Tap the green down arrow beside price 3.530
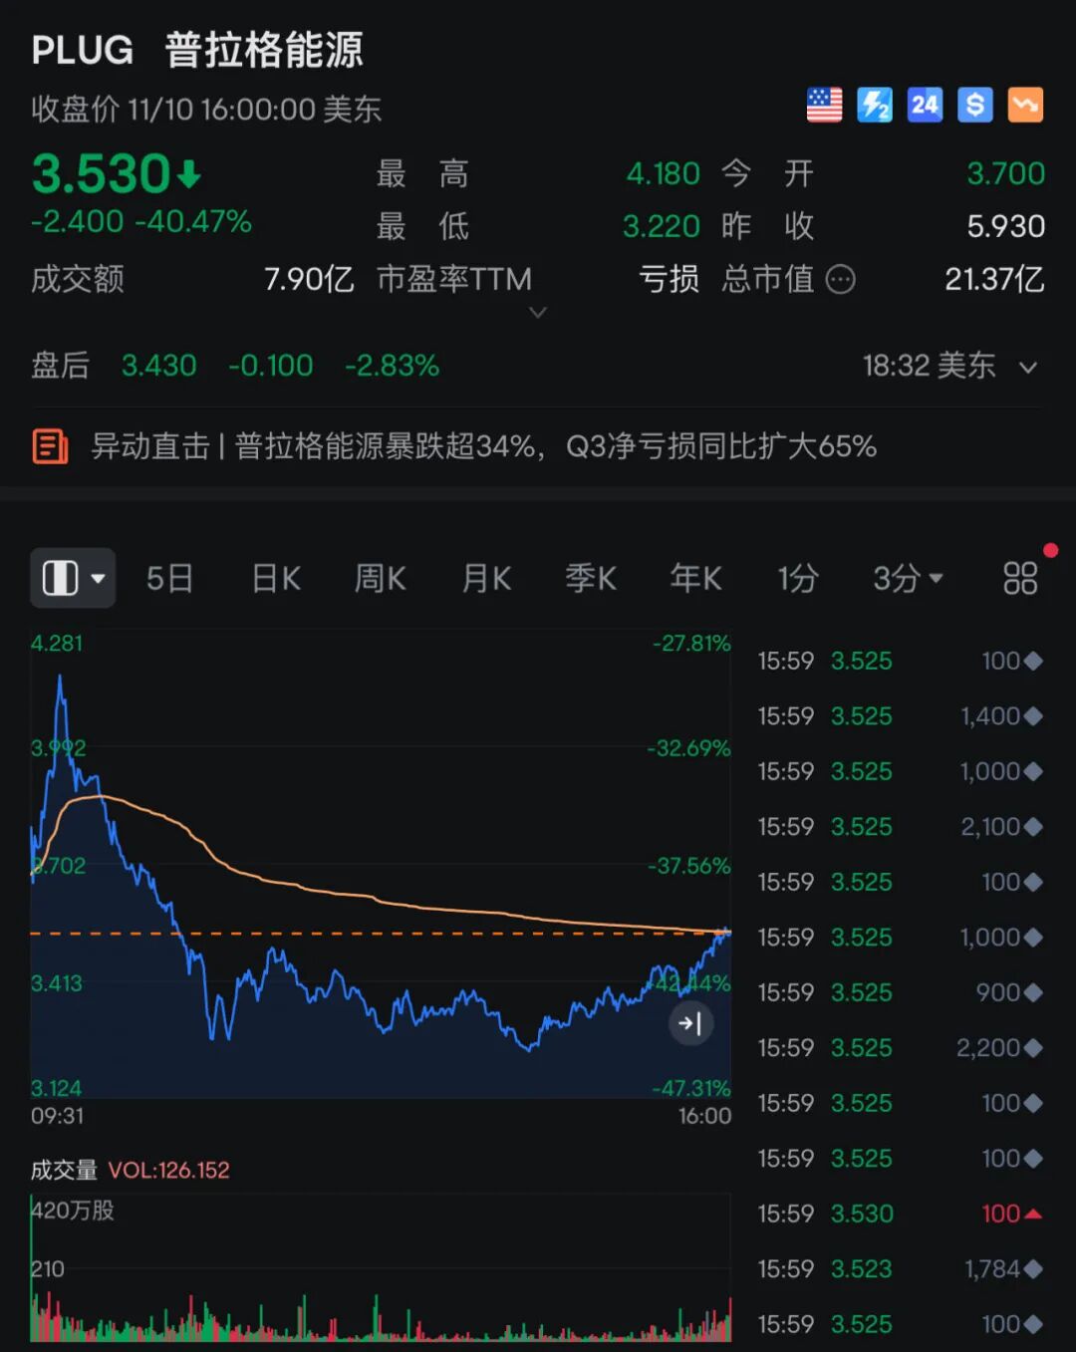This screenshot has height=1352, width=1076. 189,175
